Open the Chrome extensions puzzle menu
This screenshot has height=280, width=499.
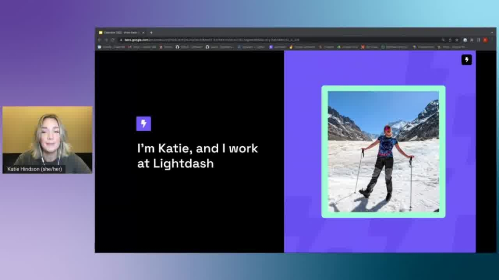coord(471,40)
